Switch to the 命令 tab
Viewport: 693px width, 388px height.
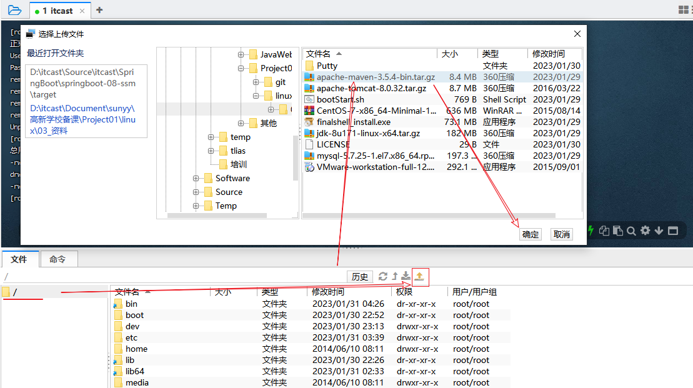tap(58, 259)
